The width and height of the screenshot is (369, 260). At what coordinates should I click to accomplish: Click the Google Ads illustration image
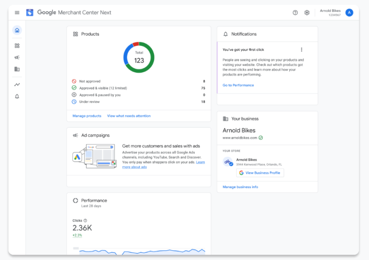click(94, 156)
